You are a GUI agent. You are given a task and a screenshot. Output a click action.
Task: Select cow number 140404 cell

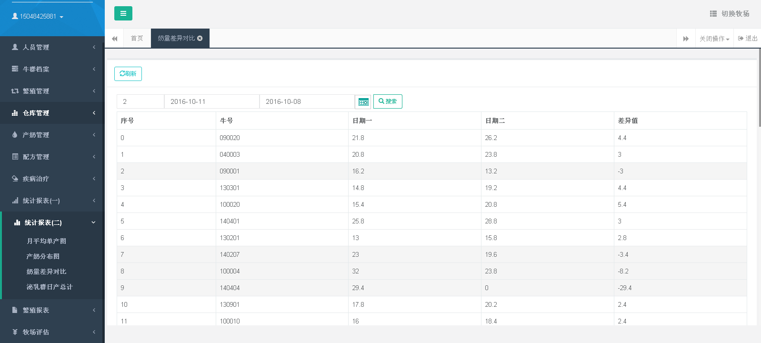tap(282, 288)
